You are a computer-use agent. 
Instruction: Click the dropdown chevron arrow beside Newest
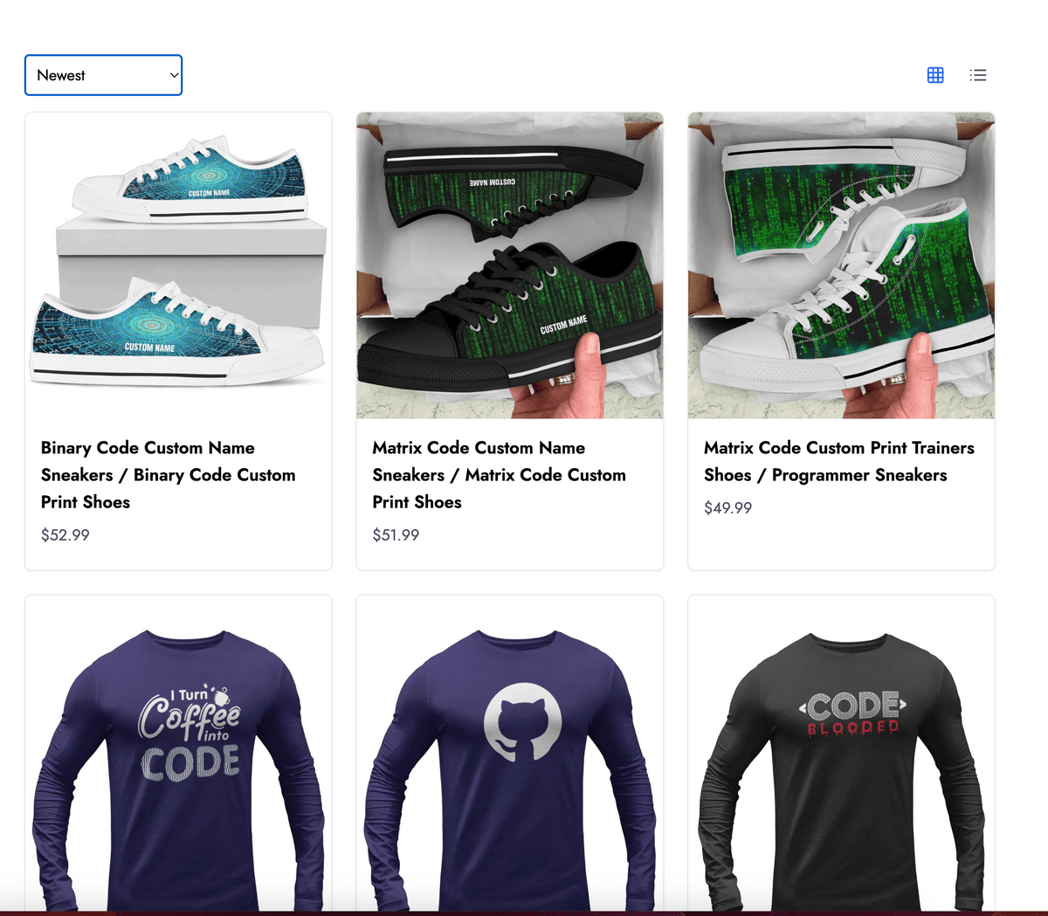[x=174, y=75]
